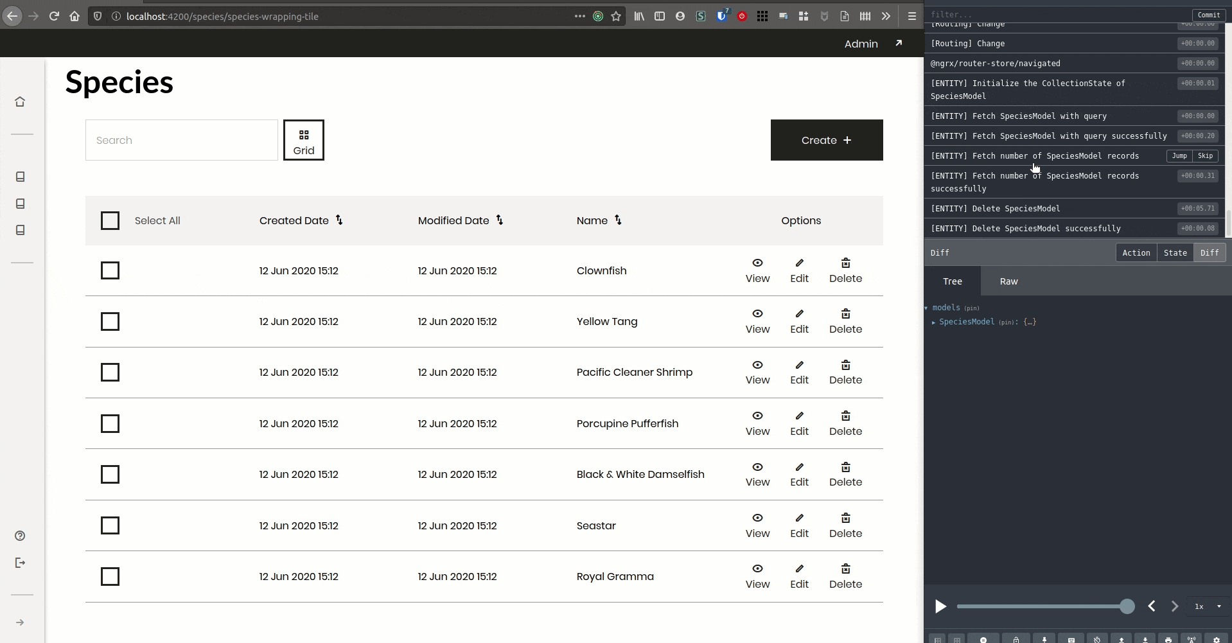Expand the SpeciesModel tree node
1232x643 pixels.
click(x=933, y=322)
